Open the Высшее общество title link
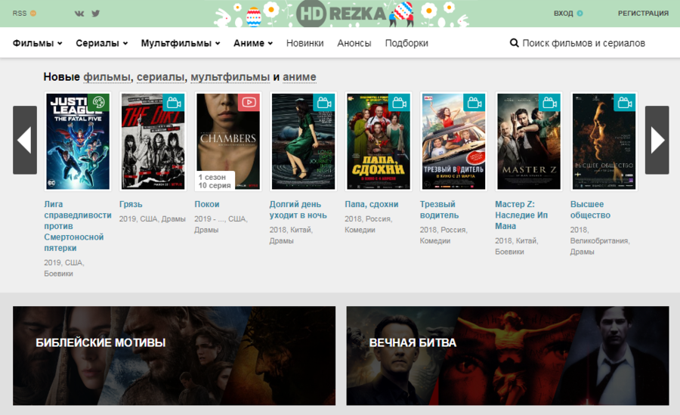This screenshot has width=680, height=415. [x=590, y=209]
